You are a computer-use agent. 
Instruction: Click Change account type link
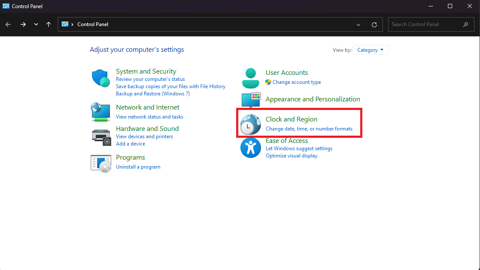pyautogui.click(x=296, y=82)
